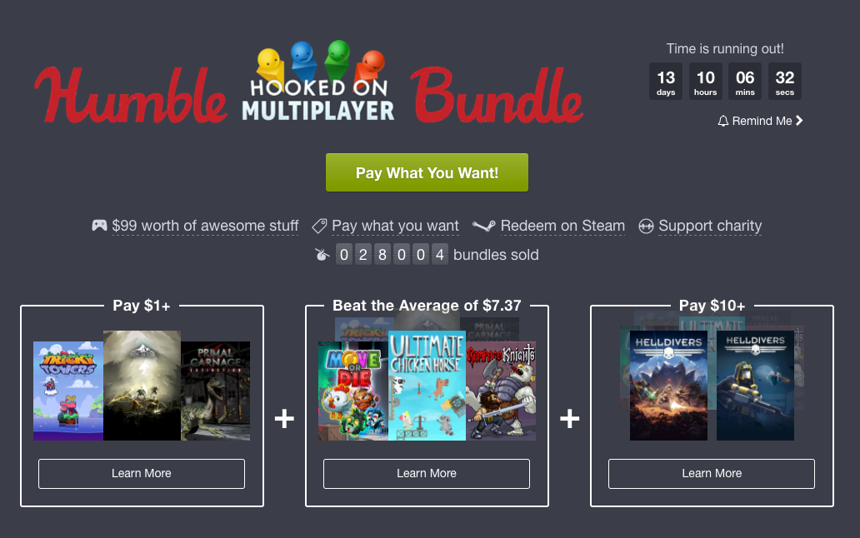Click the bundles sold counter icon
The height and width of the screenshot is (538, 860).
322,255
